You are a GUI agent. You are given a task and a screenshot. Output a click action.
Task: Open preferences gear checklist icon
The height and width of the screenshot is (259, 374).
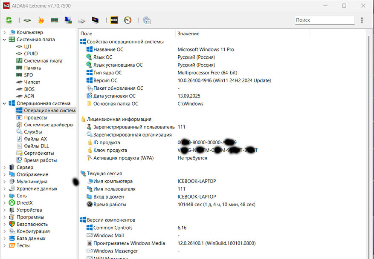147,20
